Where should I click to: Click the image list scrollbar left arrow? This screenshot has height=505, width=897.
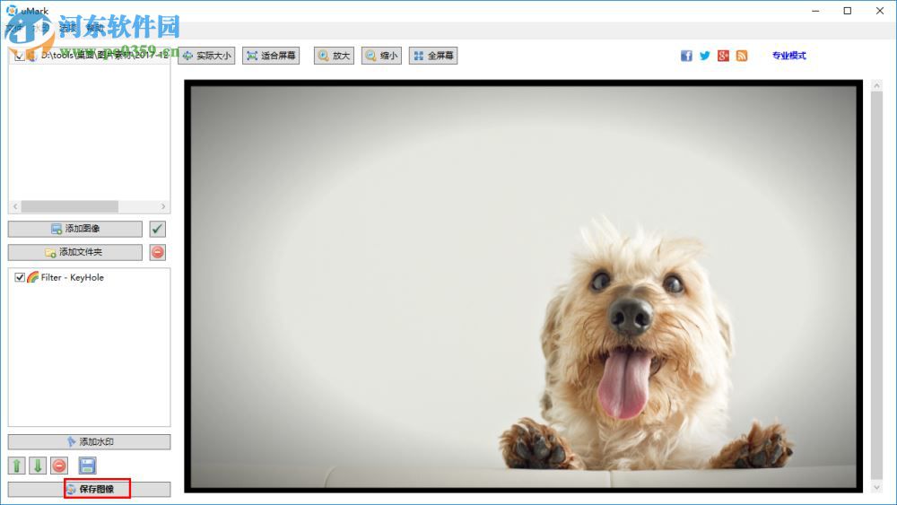(15, 206)
